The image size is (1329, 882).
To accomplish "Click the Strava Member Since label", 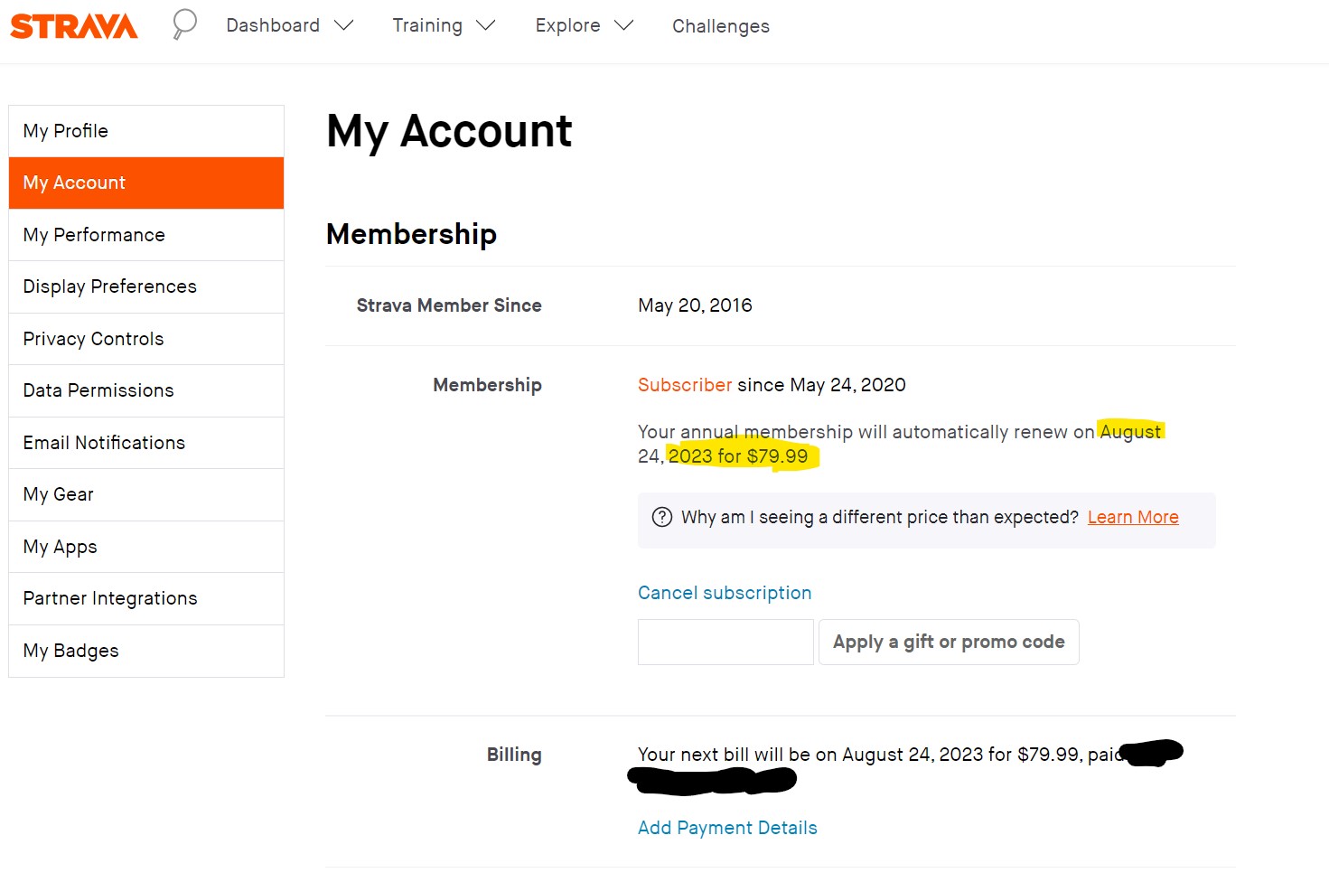I will coord(449,305).
